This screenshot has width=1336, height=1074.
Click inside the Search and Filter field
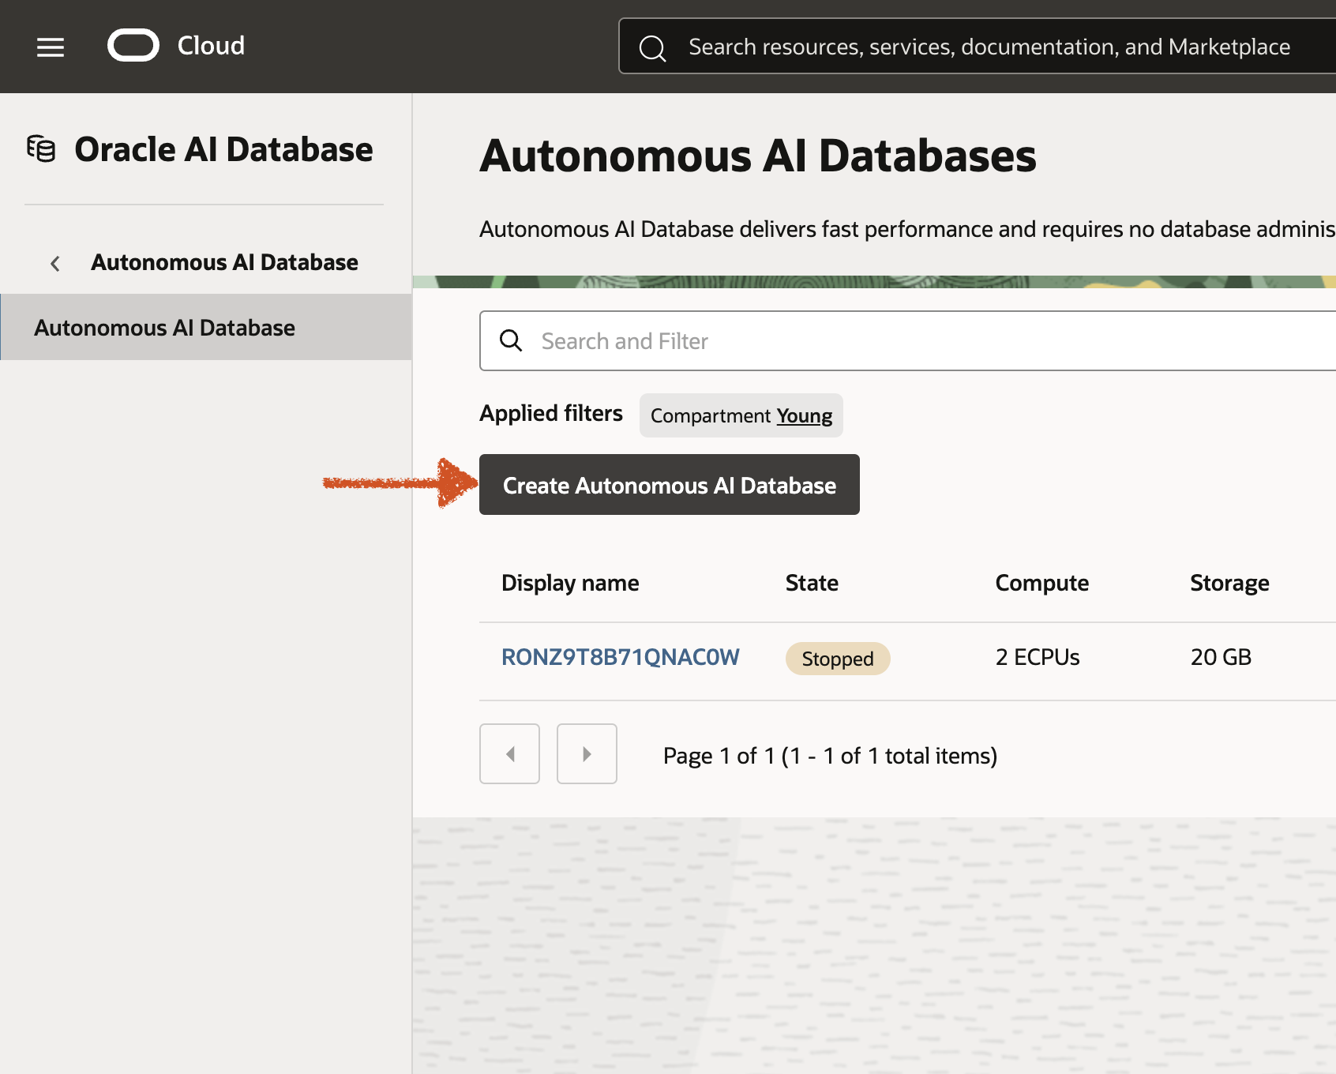click(x=711, y=340)
